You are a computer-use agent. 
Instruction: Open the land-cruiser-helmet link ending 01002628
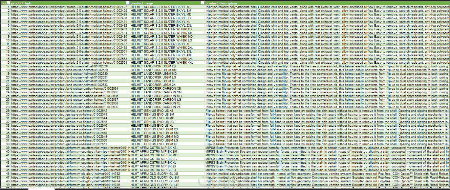(x=59, y=66)
